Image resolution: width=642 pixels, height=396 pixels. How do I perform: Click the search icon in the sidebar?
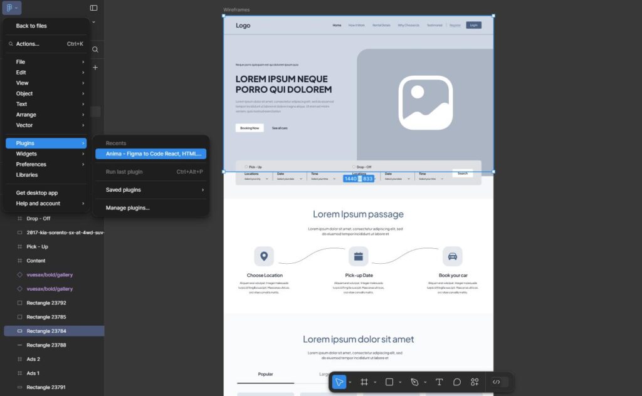pos(95,49)
